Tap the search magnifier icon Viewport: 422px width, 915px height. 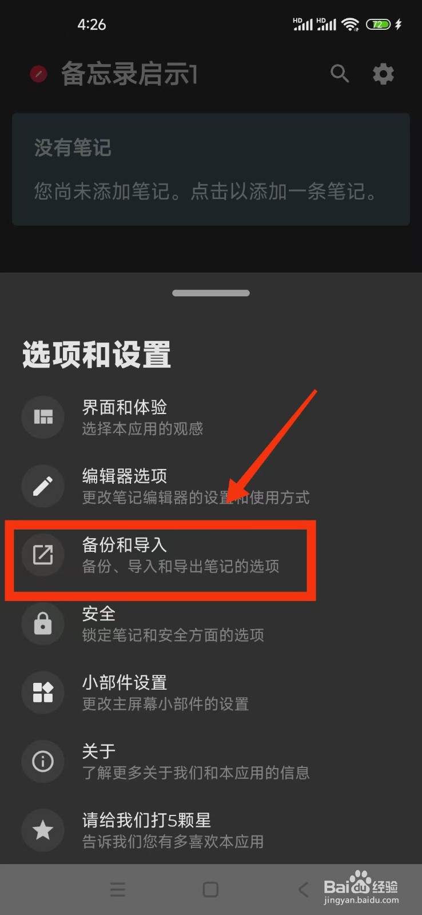click(x=340, y=73)
